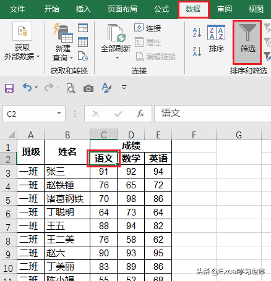The width and height of the screenshot is (271, 281).
Task: Open the File (文件) tab
Action: 17,9
